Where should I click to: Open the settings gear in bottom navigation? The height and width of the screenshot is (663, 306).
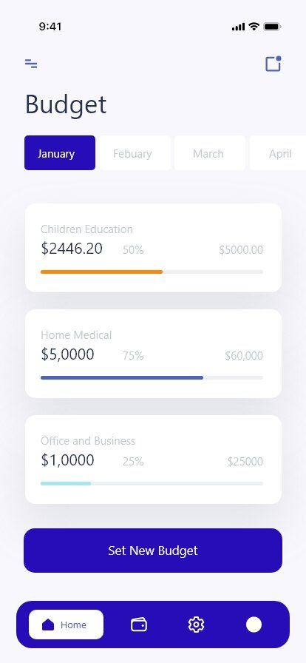(196, 625)
